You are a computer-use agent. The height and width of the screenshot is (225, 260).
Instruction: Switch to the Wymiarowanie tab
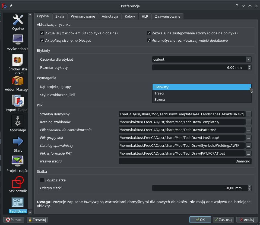pos(83,16)
